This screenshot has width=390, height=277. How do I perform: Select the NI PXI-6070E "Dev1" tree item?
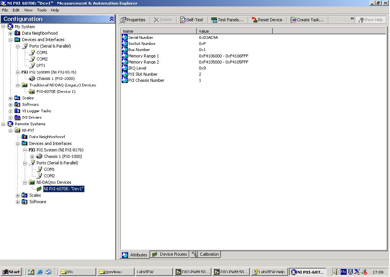coord(64,189)
